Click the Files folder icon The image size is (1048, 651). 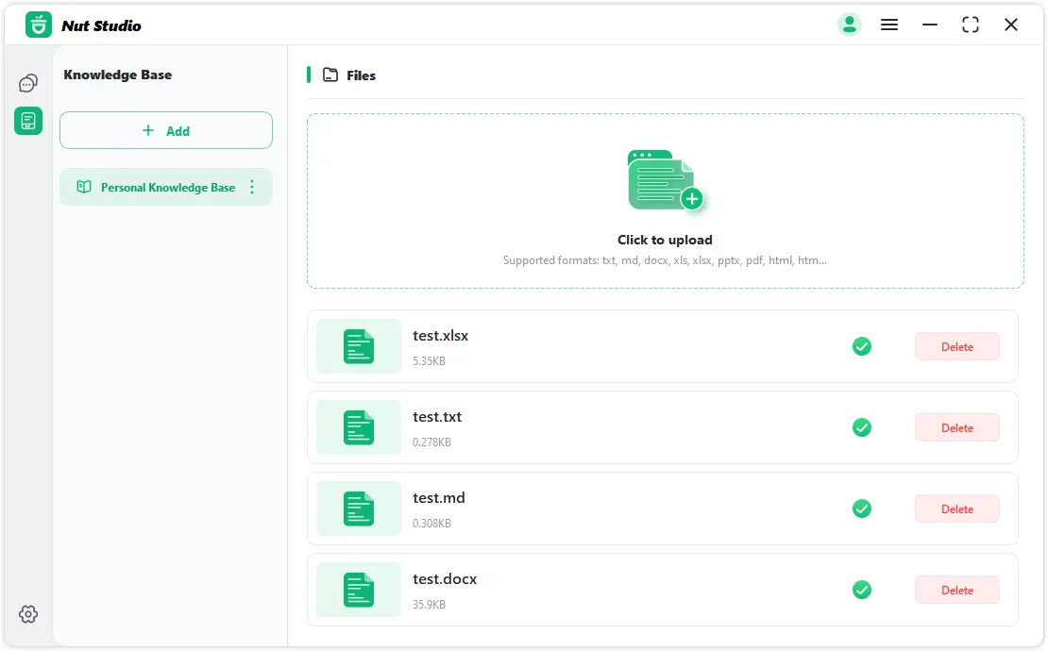coord(330,75)
